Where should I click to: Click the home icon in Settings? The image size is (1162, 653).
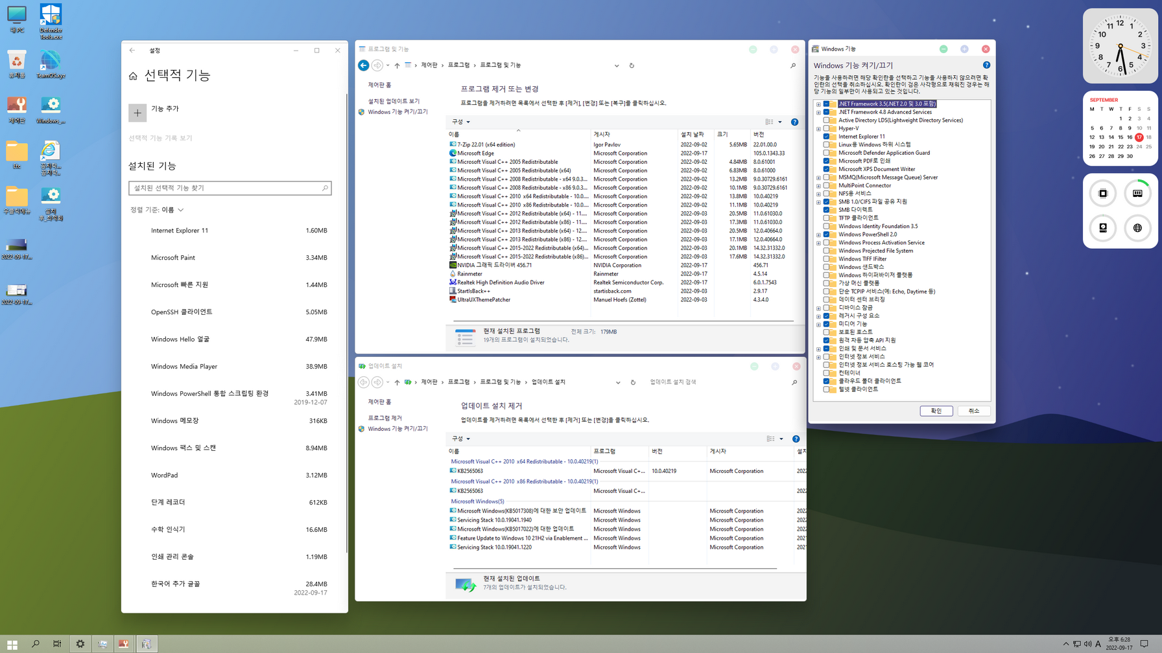point(133,76)
